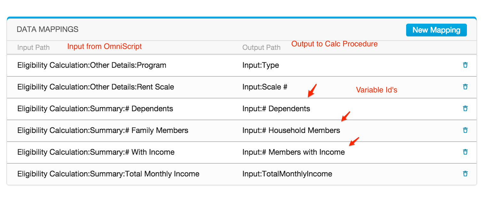Delete the Total Monthly Income mapping
Screen dimensions: 488x218
click(x=465, y=174)
